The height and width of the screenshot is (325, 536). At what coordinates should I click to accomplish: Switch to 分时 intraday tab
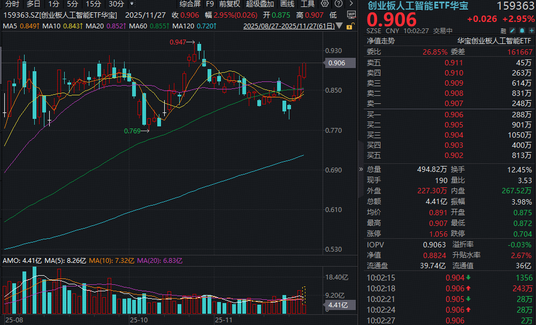pos(12,3)
